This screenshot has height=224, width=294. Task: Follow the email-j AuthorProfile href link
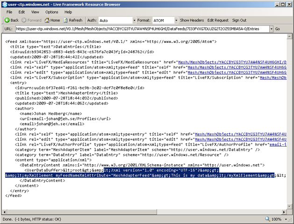click(x=278, y=145)
